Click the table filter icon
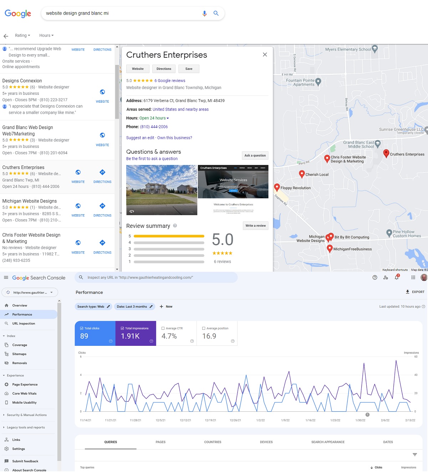428x472 pixels. 415,455
